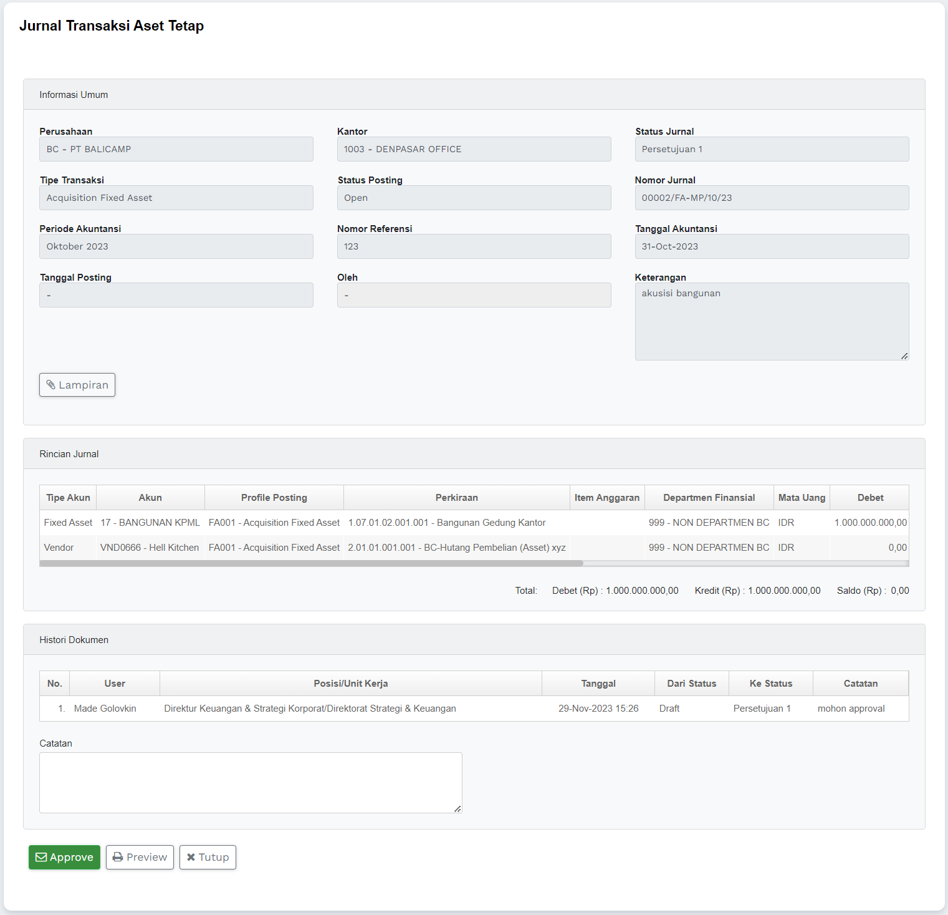
Task: Click the green Approve button
Action: click(64, 857)
